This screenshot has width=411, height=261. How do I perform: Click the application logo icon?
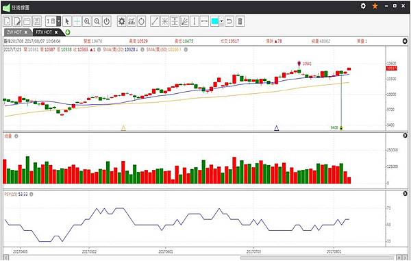6,8
